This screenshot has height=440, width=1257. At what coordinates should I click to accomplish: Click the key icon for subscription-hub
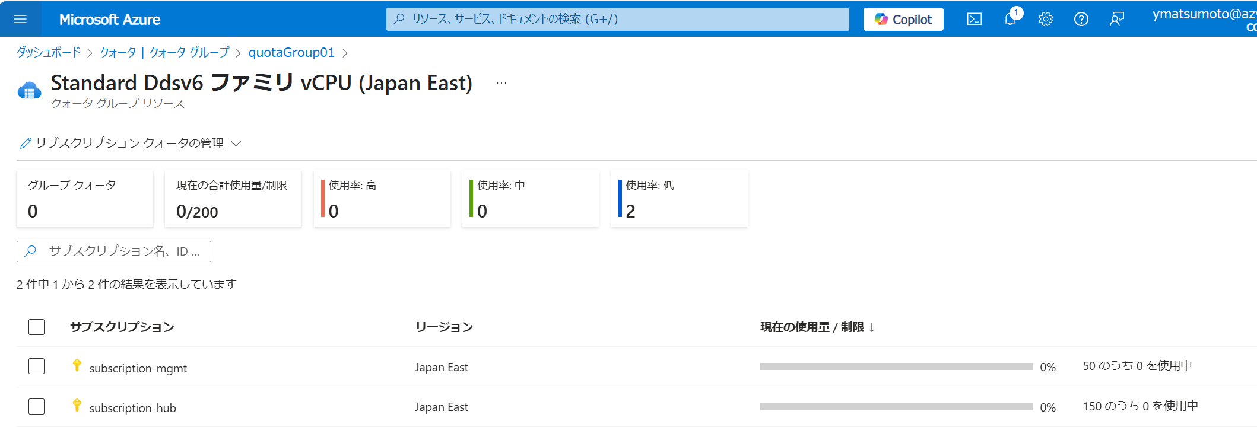[x=77, y=406]
